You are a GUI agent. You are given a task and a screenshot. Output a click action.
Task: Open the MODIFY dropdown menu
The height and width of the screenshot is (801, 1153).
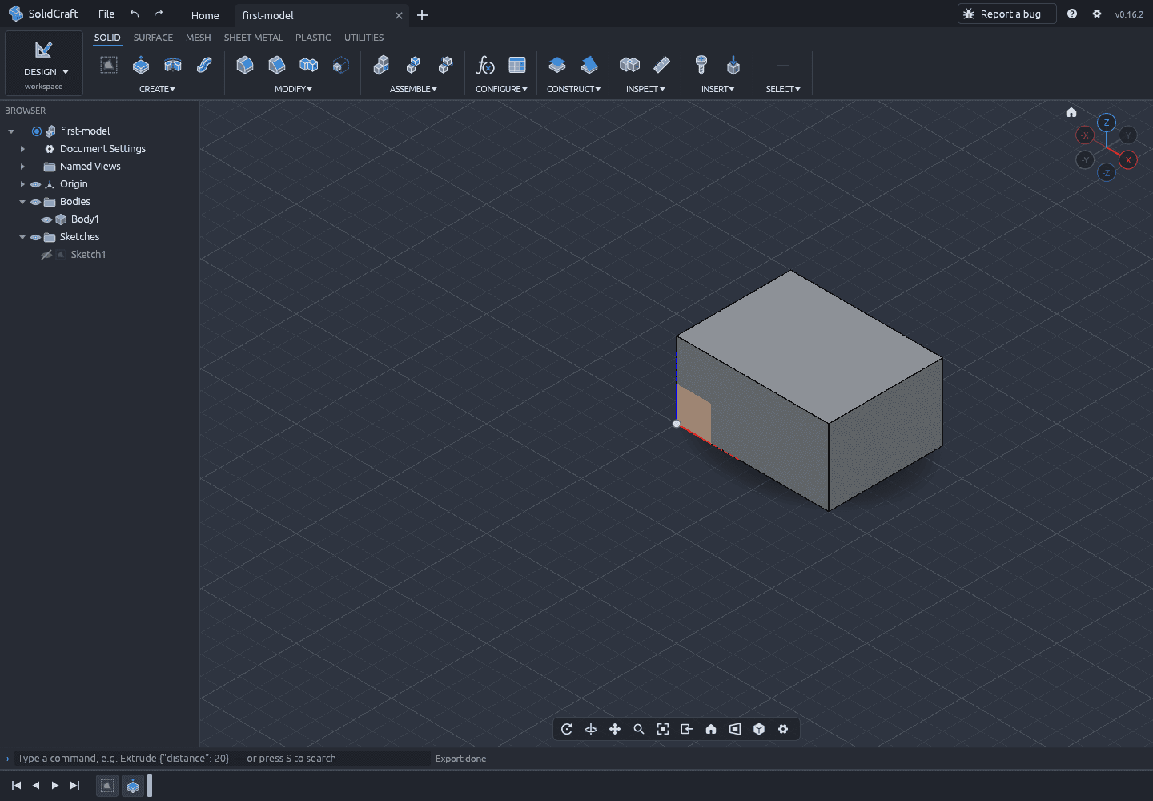[293, 89]
